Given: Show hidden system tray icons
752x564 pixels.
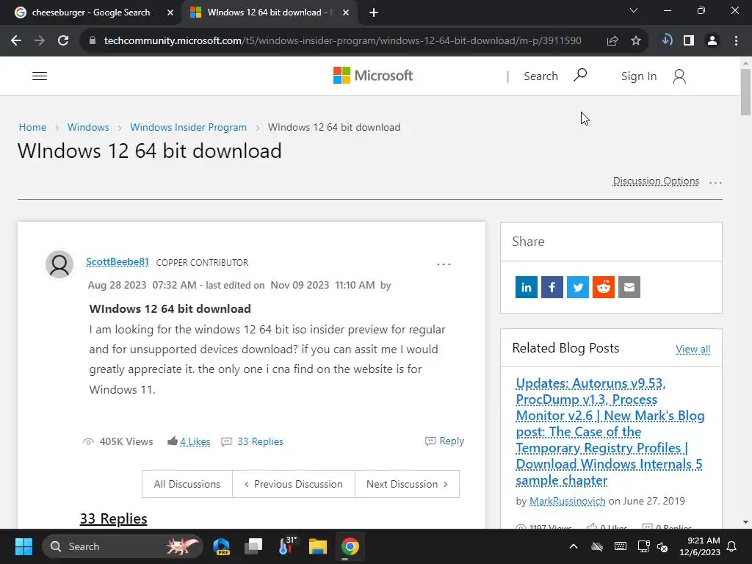Looking at the screenshot, I should [573, 546].
